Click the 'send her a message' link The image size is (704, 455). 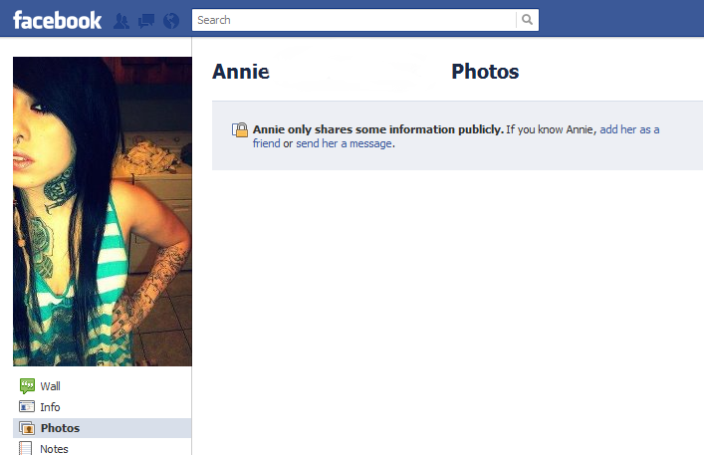(x=344, y=143)
